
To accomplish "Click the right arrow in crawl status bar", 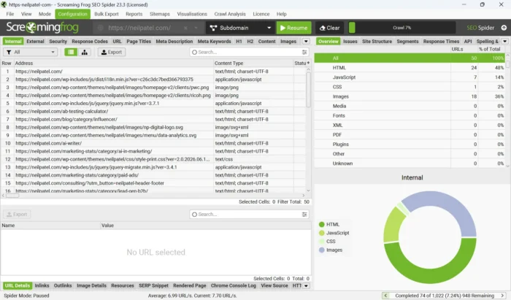I will pos(502,296).
